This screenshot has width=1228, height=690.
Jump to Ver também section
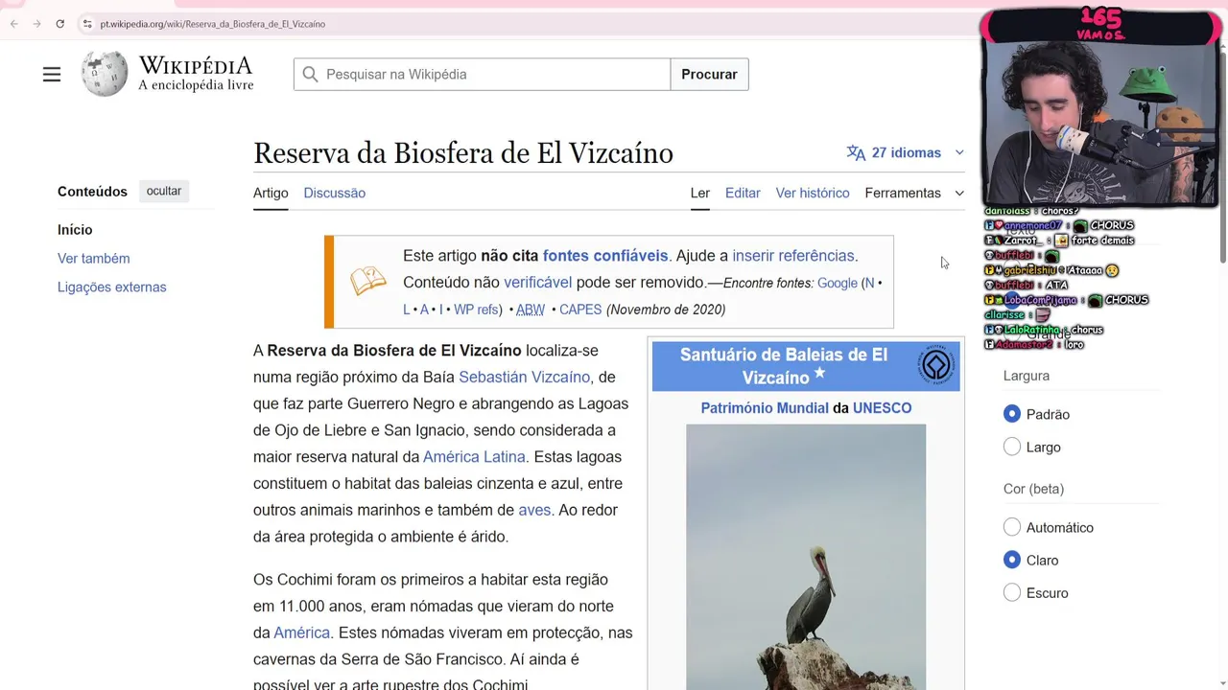(93, 259)
